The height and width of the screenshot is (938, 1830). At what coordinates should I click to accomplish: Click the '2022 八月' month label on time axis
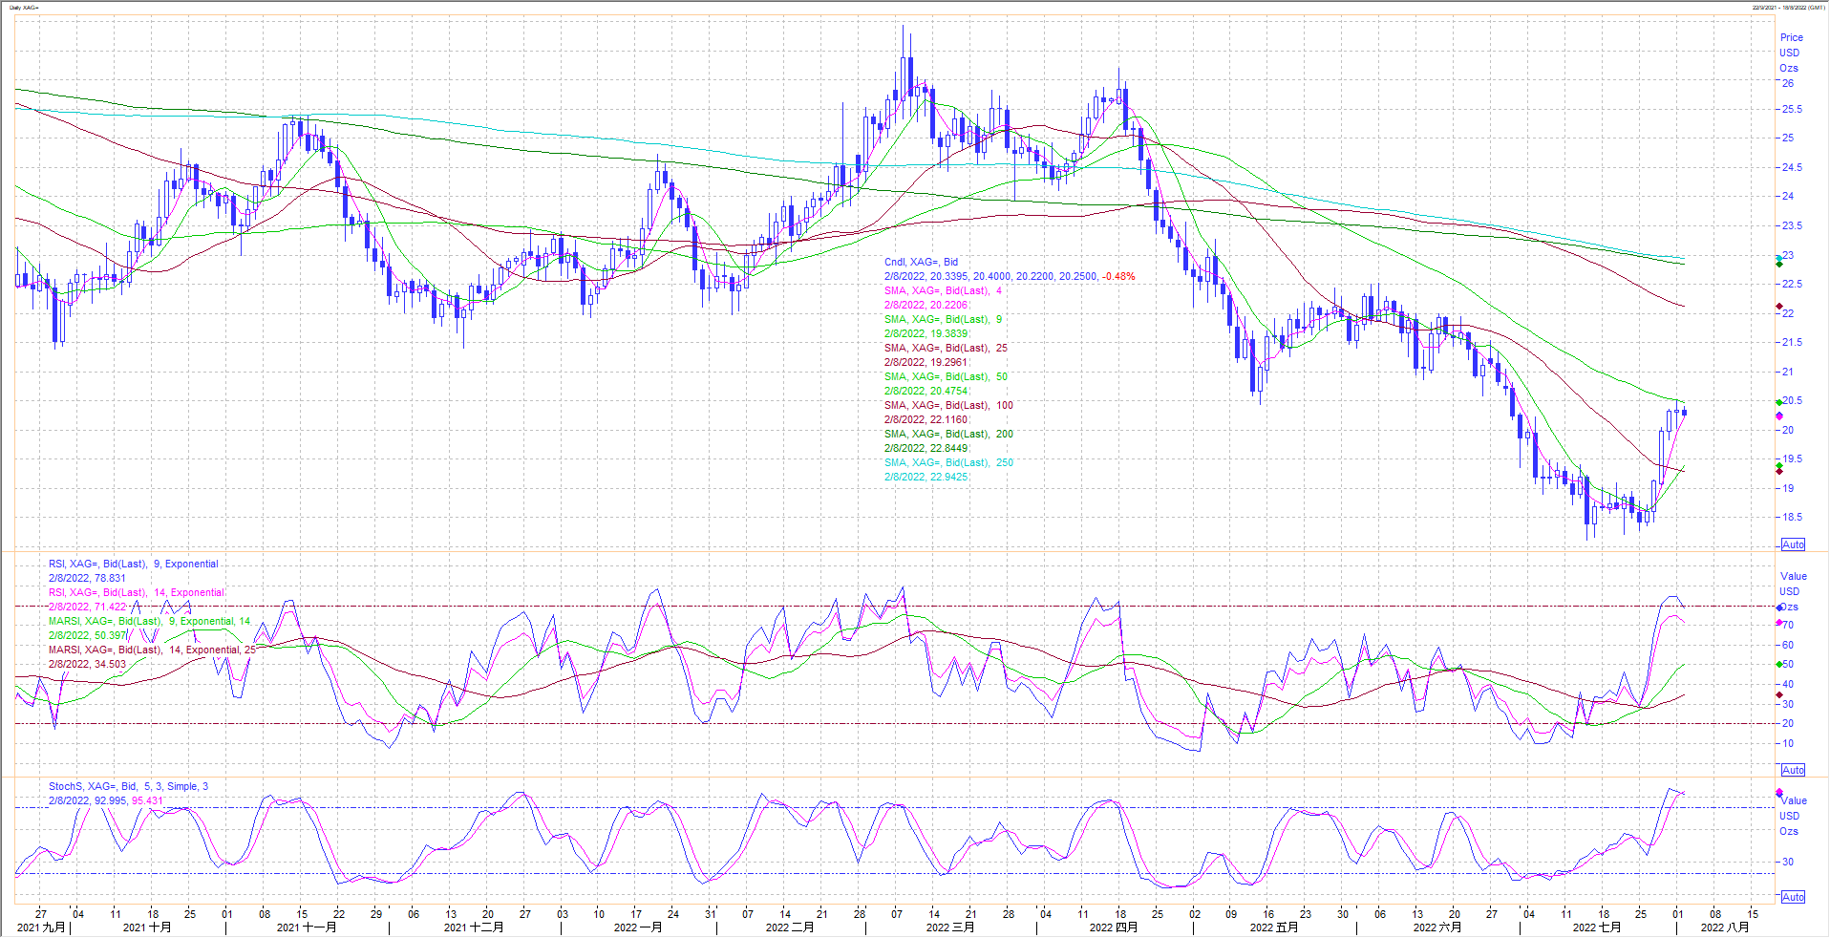tap(1725, 927)
